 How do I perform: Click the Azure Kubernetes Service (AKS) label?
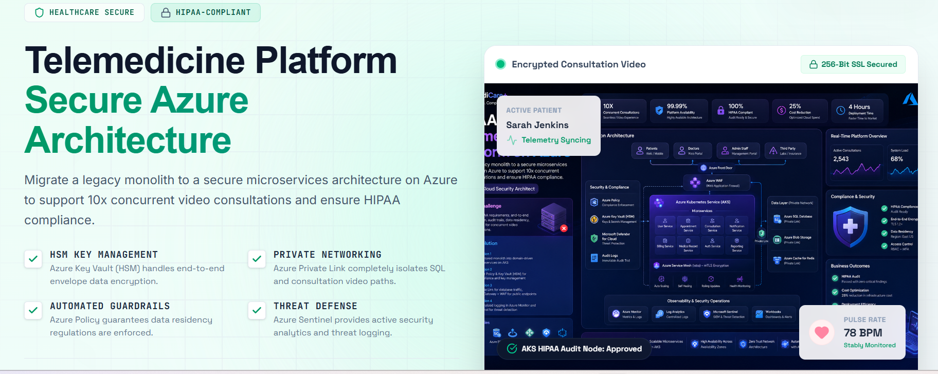[x=703, y=202]
